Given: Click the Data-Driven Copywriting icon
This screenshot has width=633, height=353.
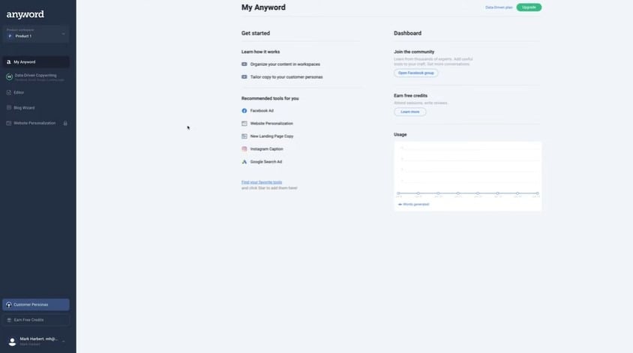Looking at the screenshot, I should point(9,76).
